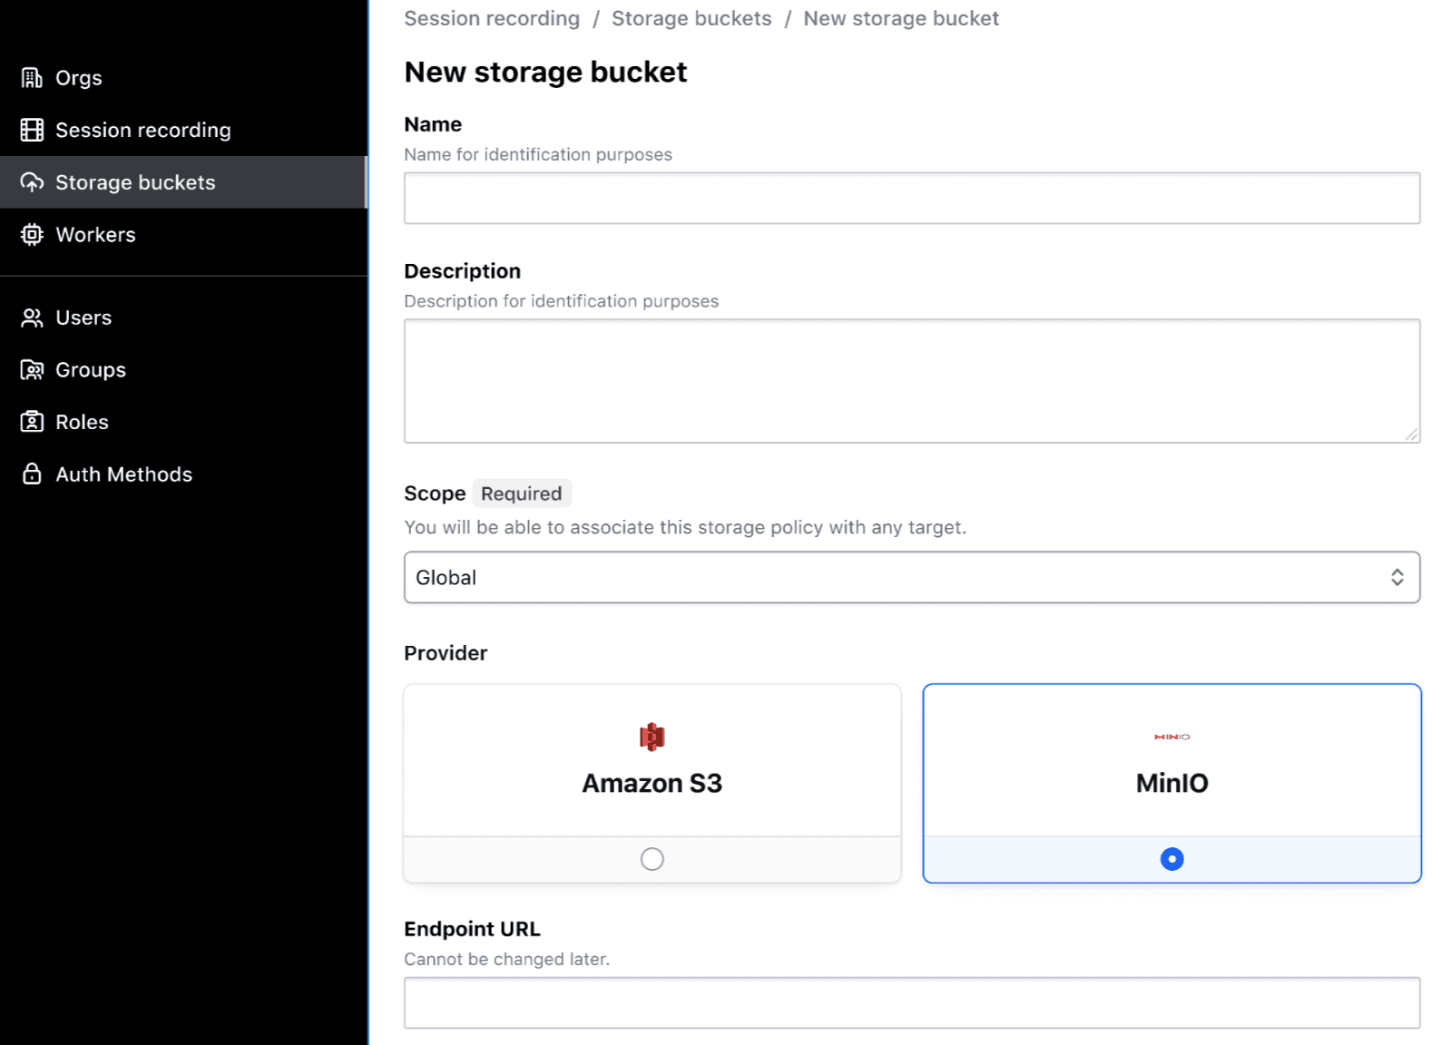Select the Amazon S3 radio button
1450x1045 pixels.
point(652,859)
